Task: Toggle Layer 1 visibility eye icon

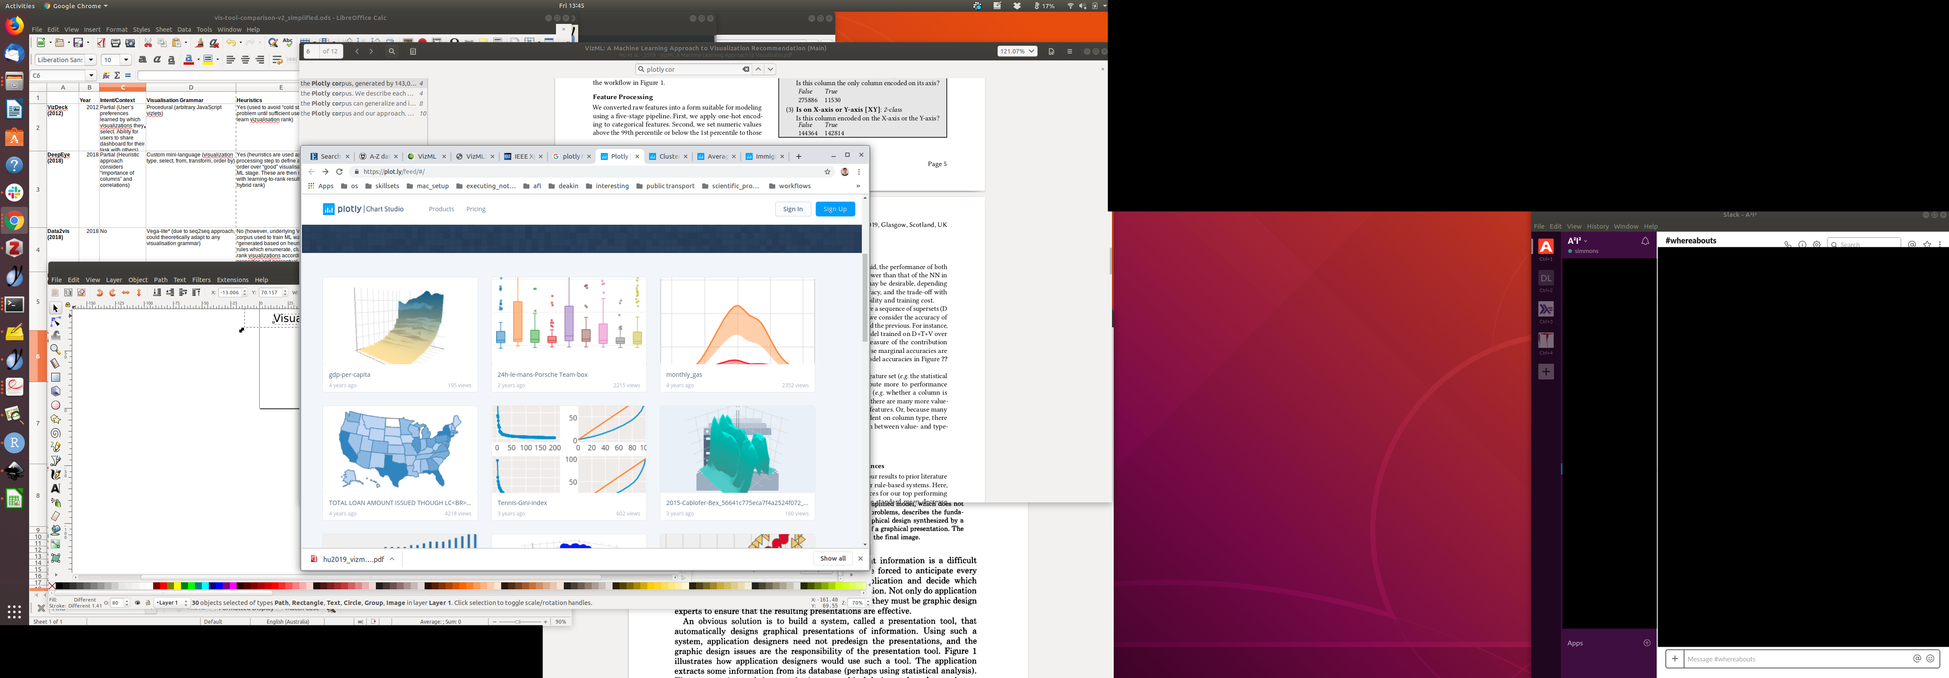Action: 137,602
